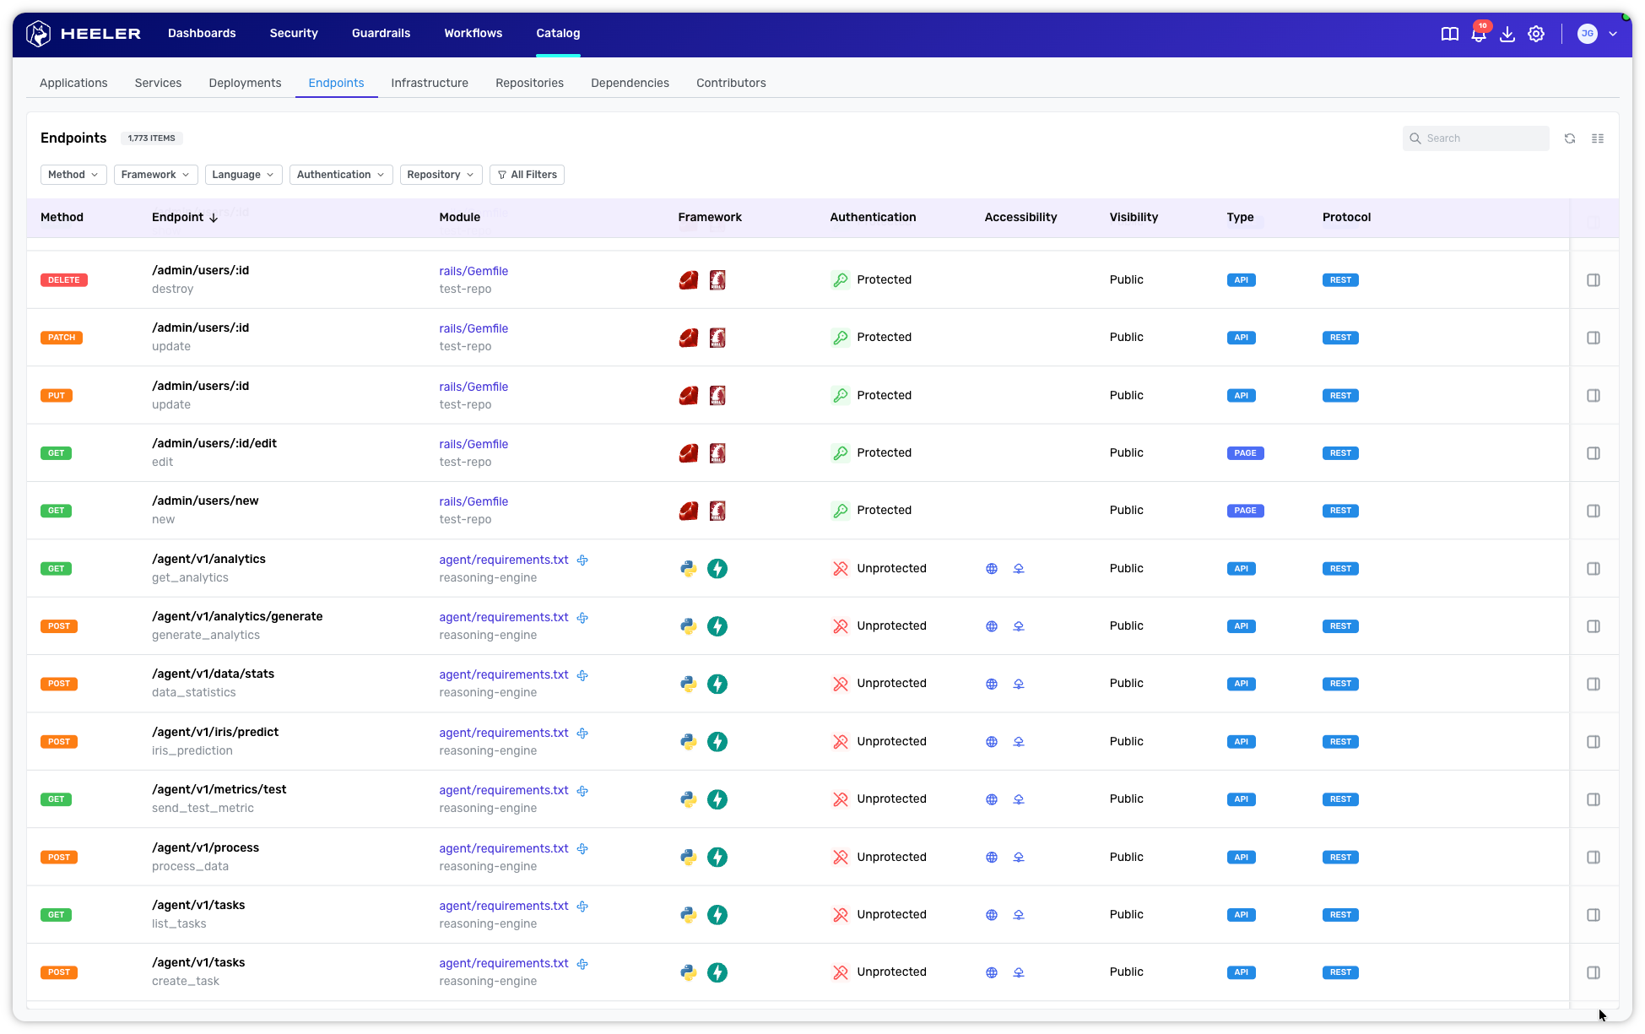Screen dimensions: 1645x1034
Task: Open the Guardrails menu
Action: (x=381, y=34)
